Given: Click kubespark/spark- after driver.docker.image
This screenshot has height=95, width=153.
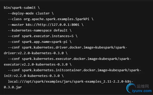Looking at the screenshot, I should coord(111,47).
